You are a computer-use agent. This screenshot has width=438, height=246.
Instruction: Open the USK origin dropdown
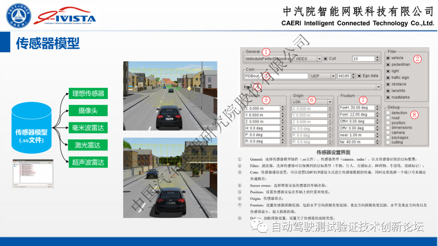[330, 102]
